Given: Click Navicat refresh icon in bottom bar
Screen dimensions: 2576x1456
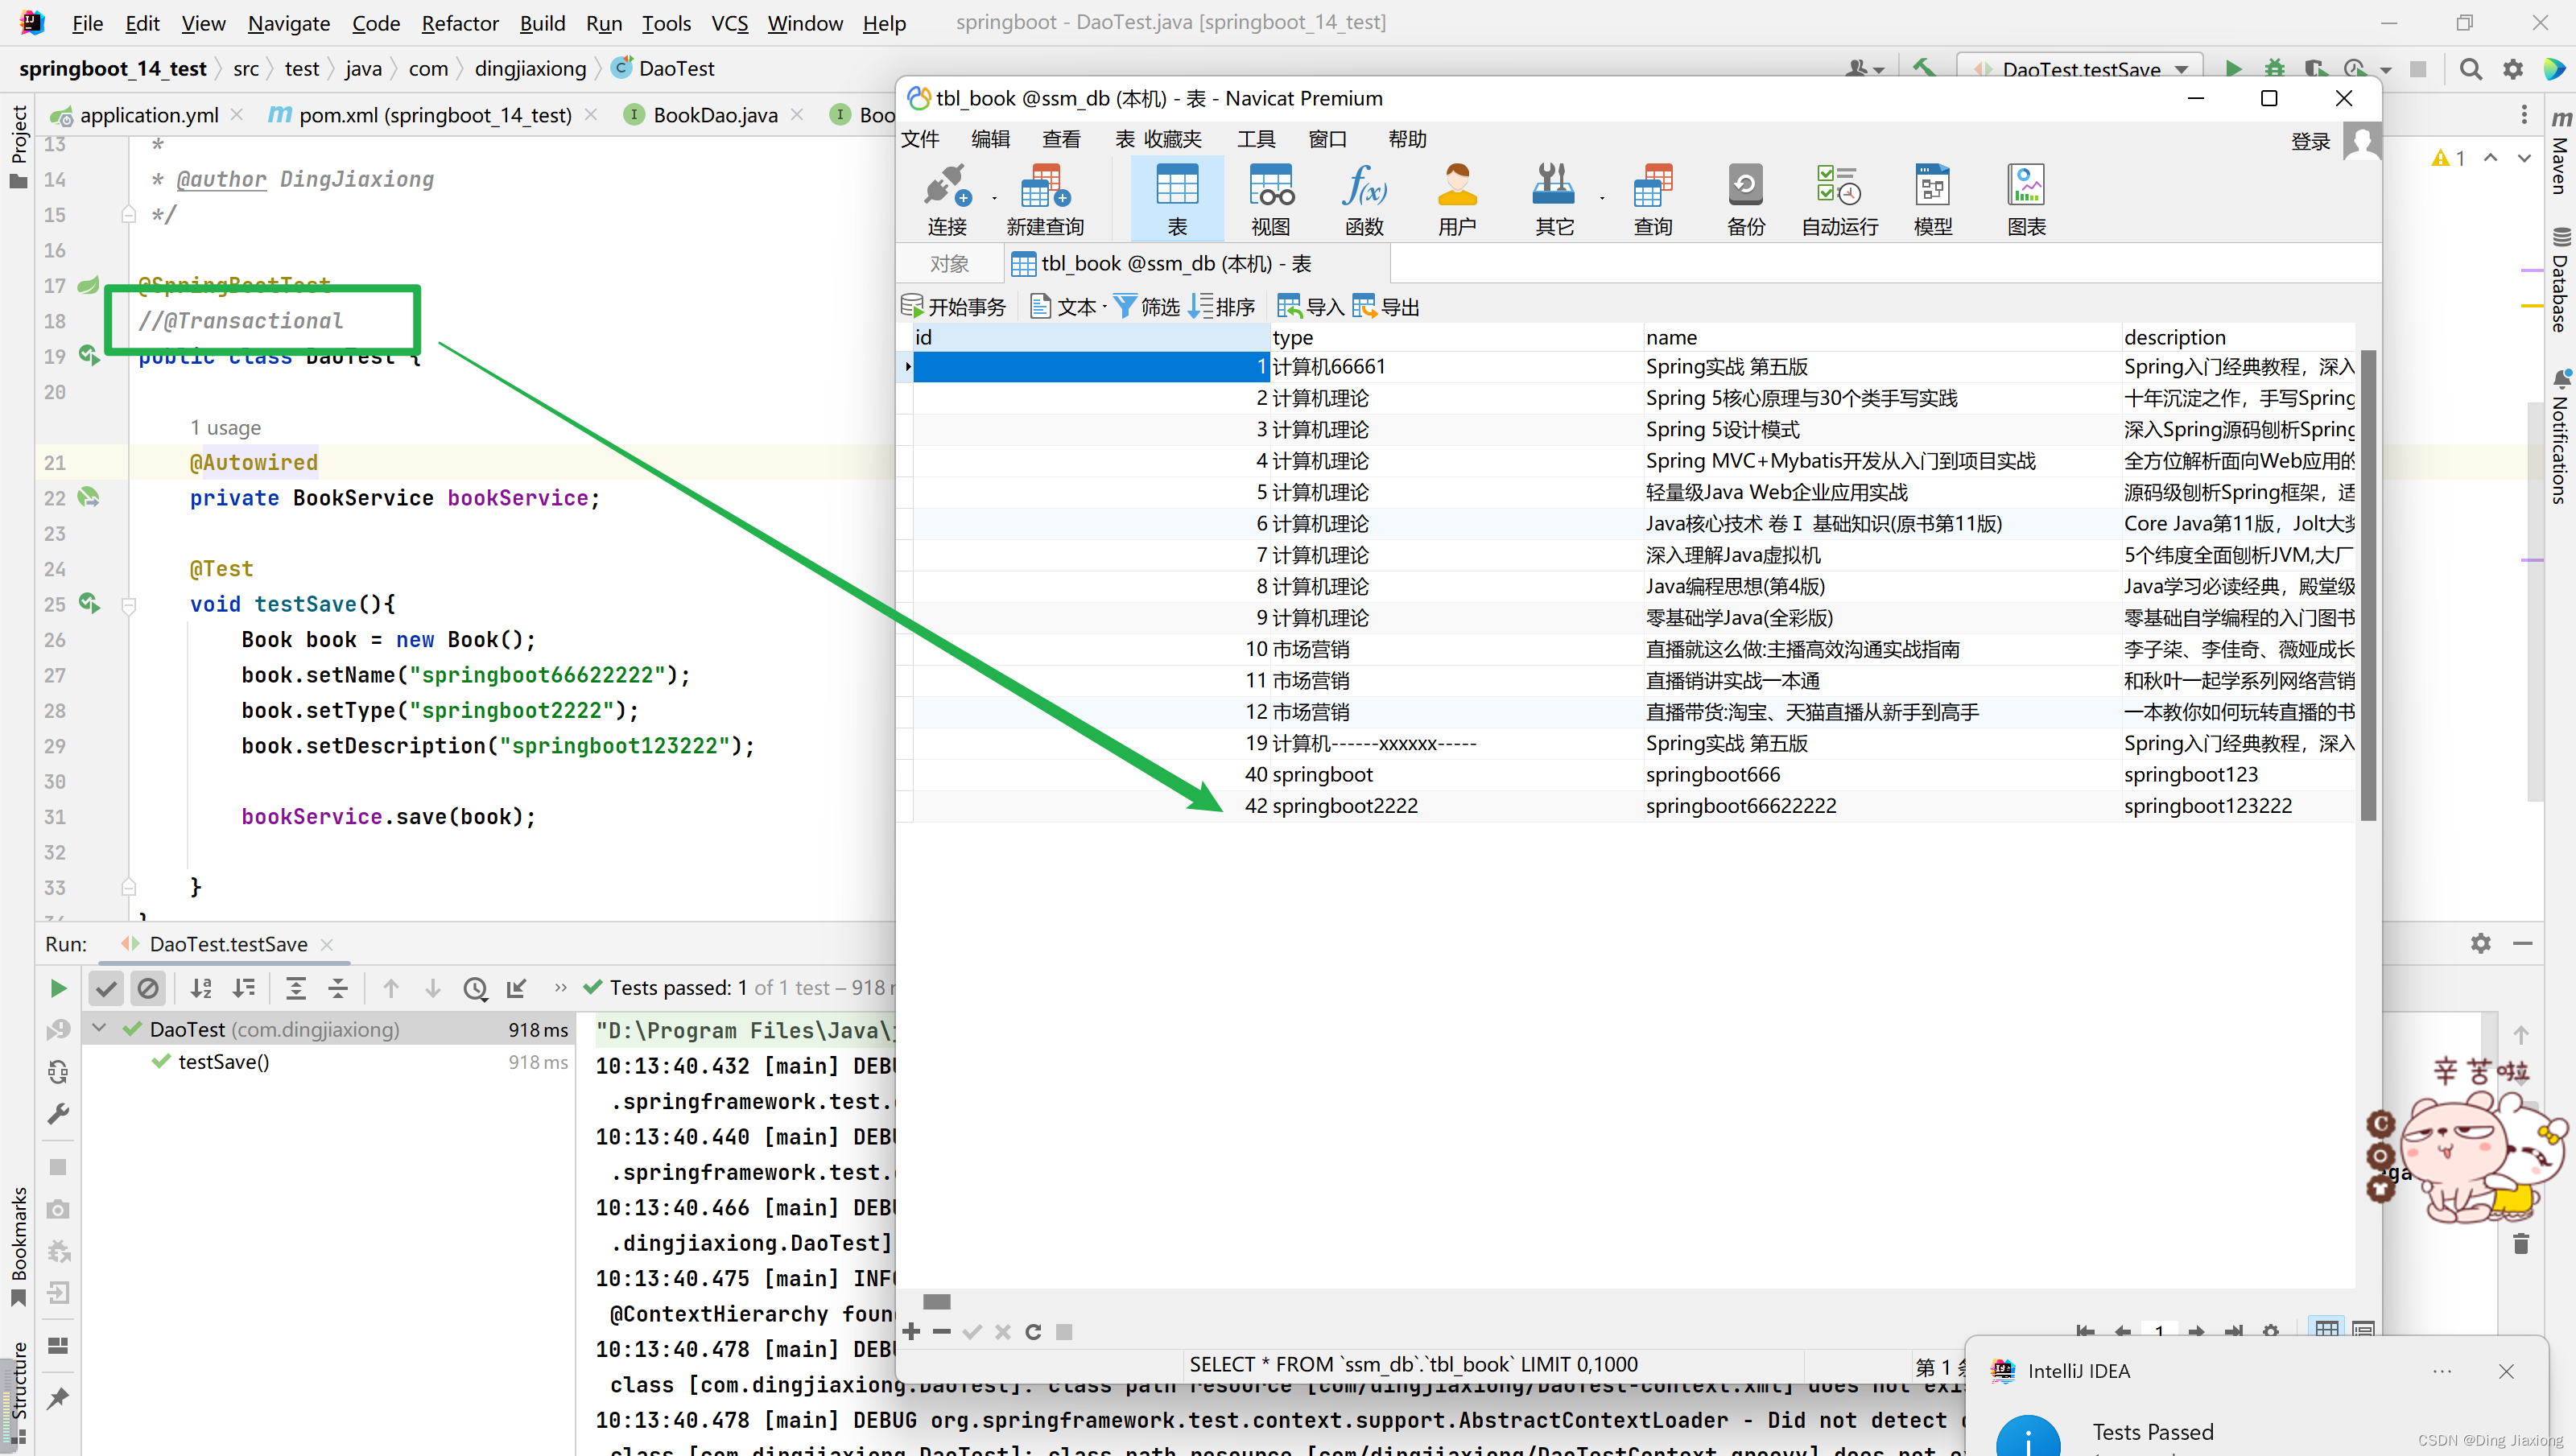Looking at the screenshot, I should coord(1033,1331).
